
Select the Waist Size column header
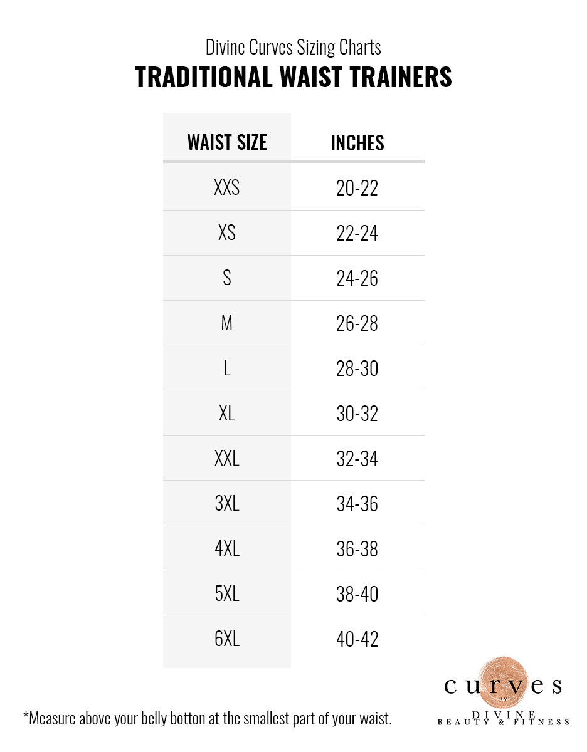tap(227, 143)
